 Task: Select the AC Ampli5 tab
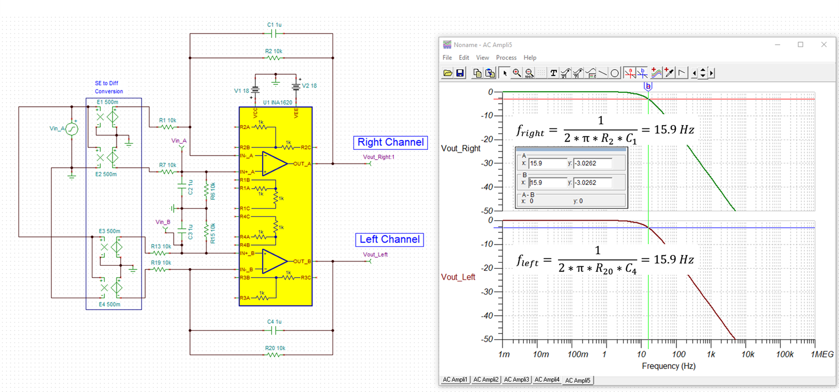578,380
